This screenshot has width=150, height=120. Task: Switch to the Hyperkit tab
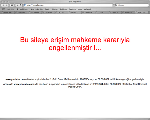click(128, 12)
